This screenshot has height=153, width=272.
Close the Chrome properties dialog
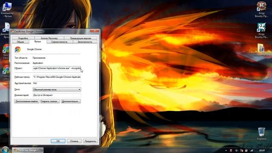point(94,31)
